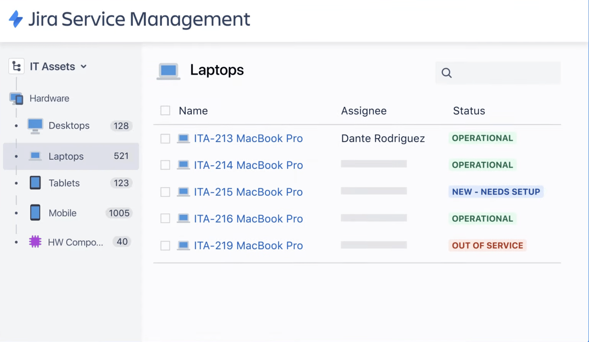Click the Mobile phone icon
The height and width of the screenshot is (342, 589).
(35, 213)
